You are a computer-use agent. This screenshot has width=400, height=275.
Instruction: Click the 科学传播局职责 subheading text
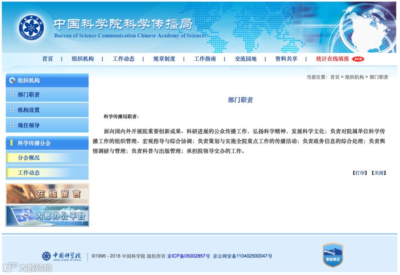tap(121, 117)
